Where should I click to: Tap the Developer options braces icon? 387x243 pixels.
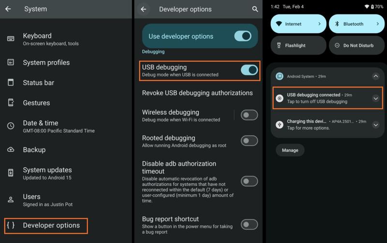tap(11, 225)
